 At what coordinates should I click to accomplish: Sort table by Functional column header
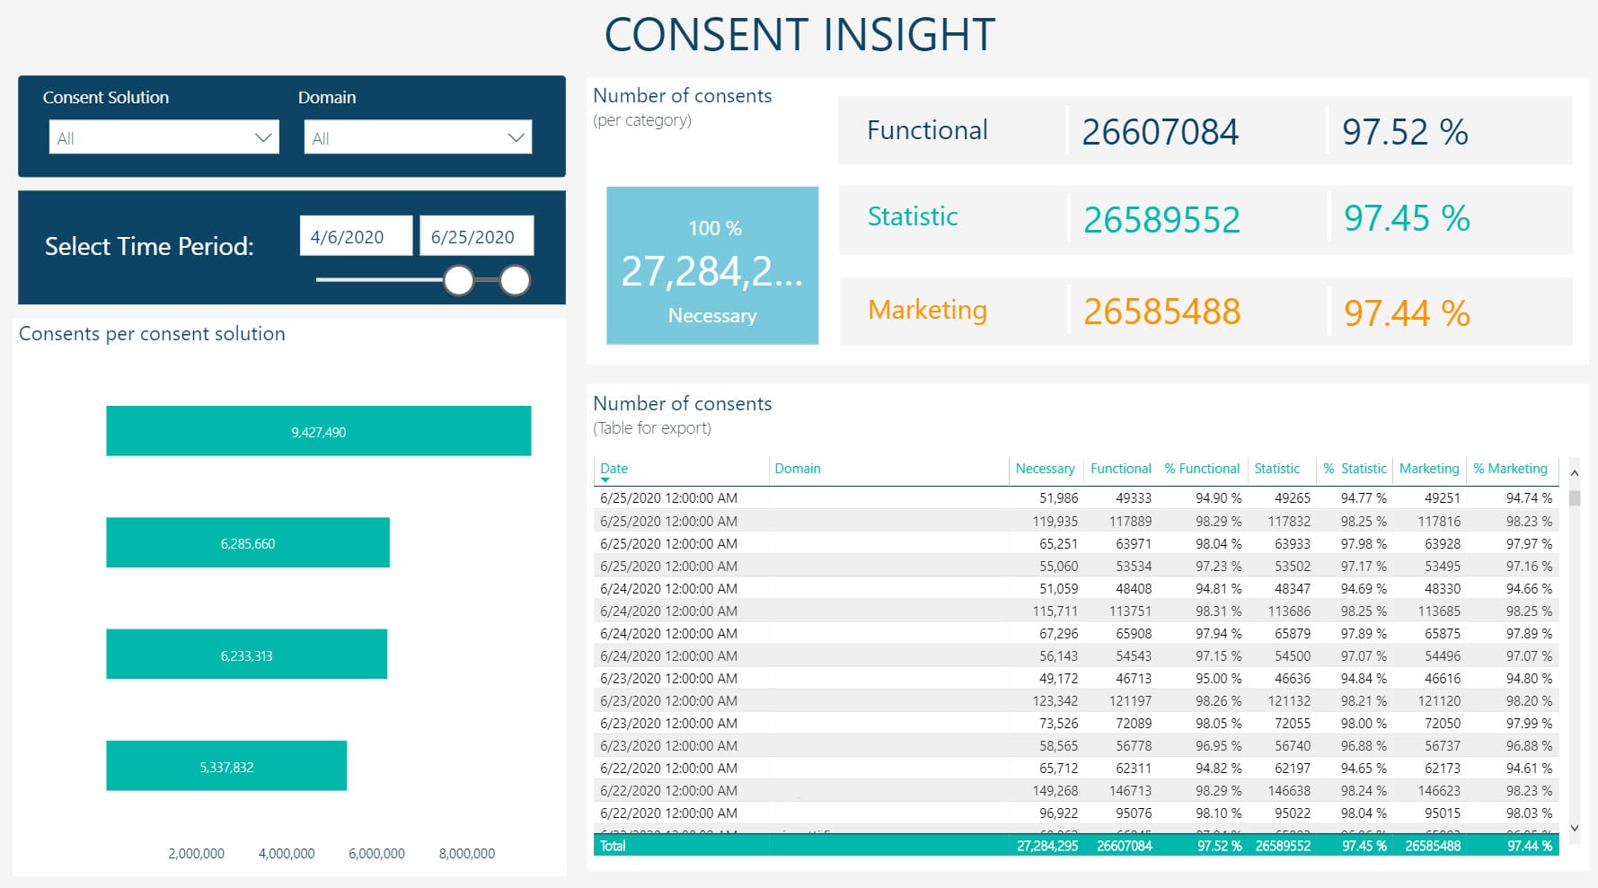[1120, 468]
